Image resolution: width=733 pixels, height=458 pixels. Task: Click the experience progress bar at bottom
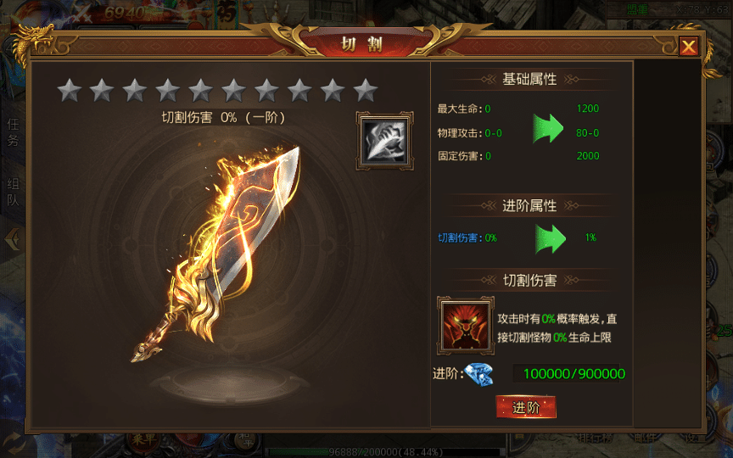click(x=386, y=452)
